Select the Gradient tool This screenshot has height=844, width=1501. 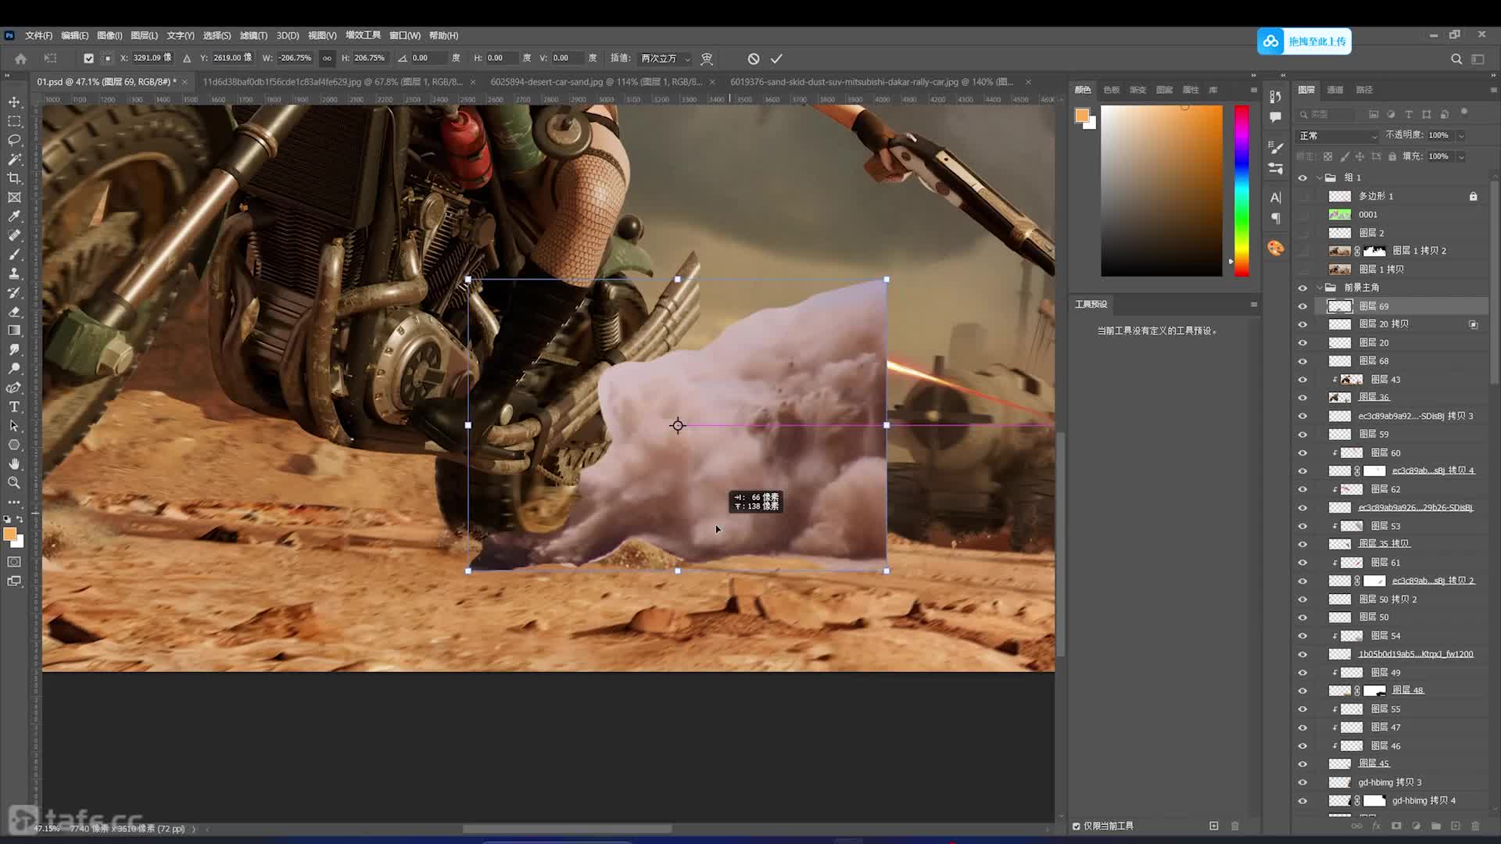(14, 331)
